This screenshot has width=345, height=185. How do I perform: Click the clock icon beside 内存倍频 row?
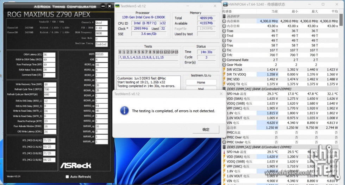coord(224,26)
